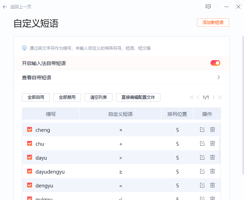Sort by the 缩写 column header
244x200 pixels.
(51, 114)
